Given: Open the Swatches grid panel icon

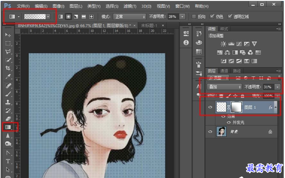Looking at the screenshot, I should coord(199,51).
